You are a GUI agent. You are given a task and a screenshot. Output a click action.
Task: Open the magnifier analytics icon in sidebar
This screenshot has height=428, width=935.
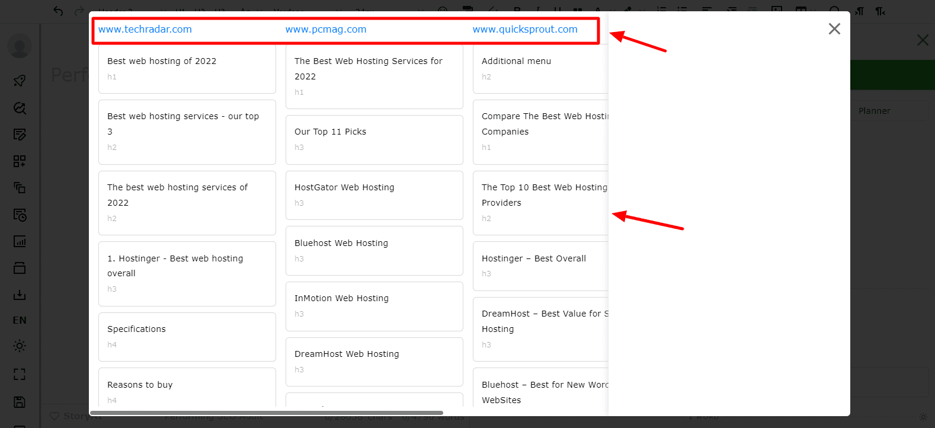coord(20,108)
